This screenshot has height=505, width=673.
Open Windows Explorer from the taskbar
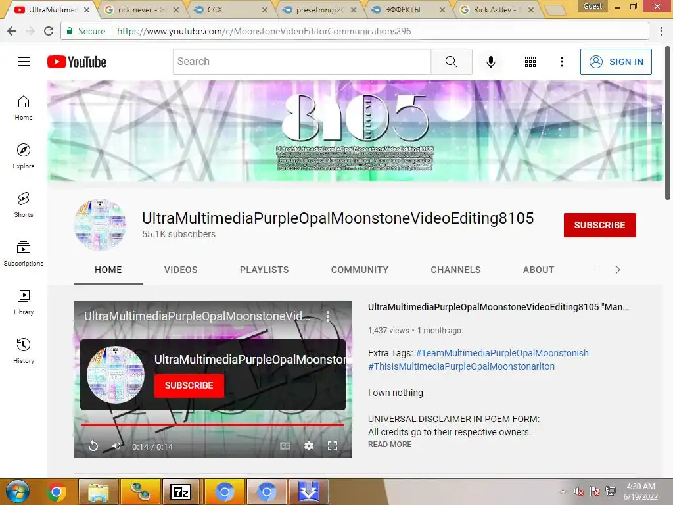tap(99, 492)
